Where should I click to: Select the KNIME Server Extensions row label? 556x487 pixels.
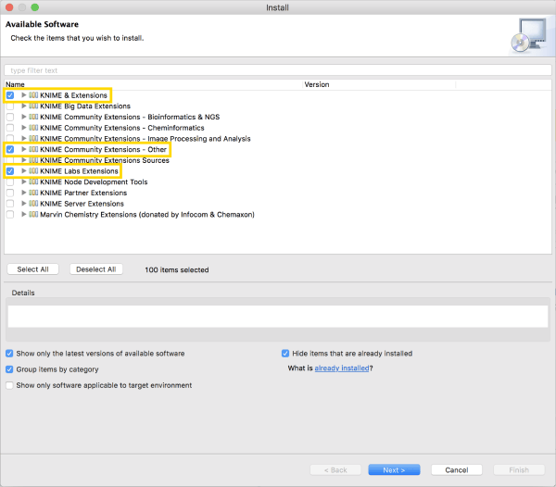82,204
